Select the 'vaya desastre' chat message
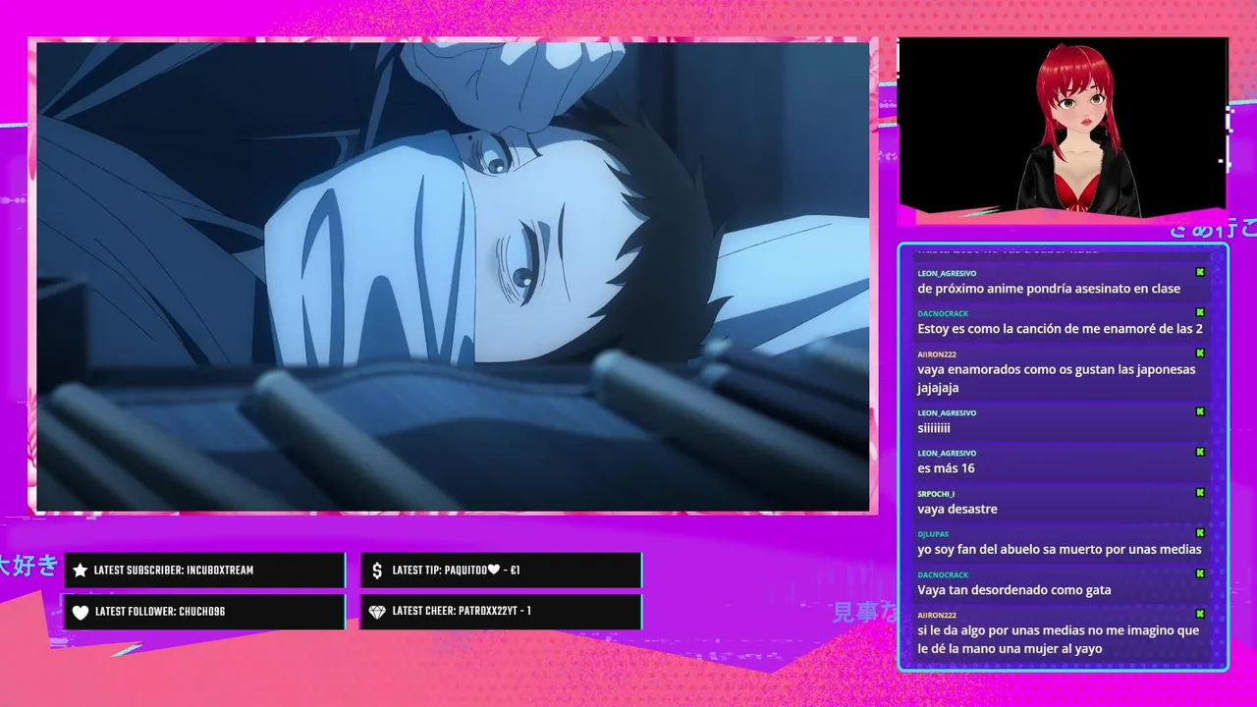Image resolution: width=1257 pixels, height=707 pixels. pyautogui.click(x=957, y=509)
